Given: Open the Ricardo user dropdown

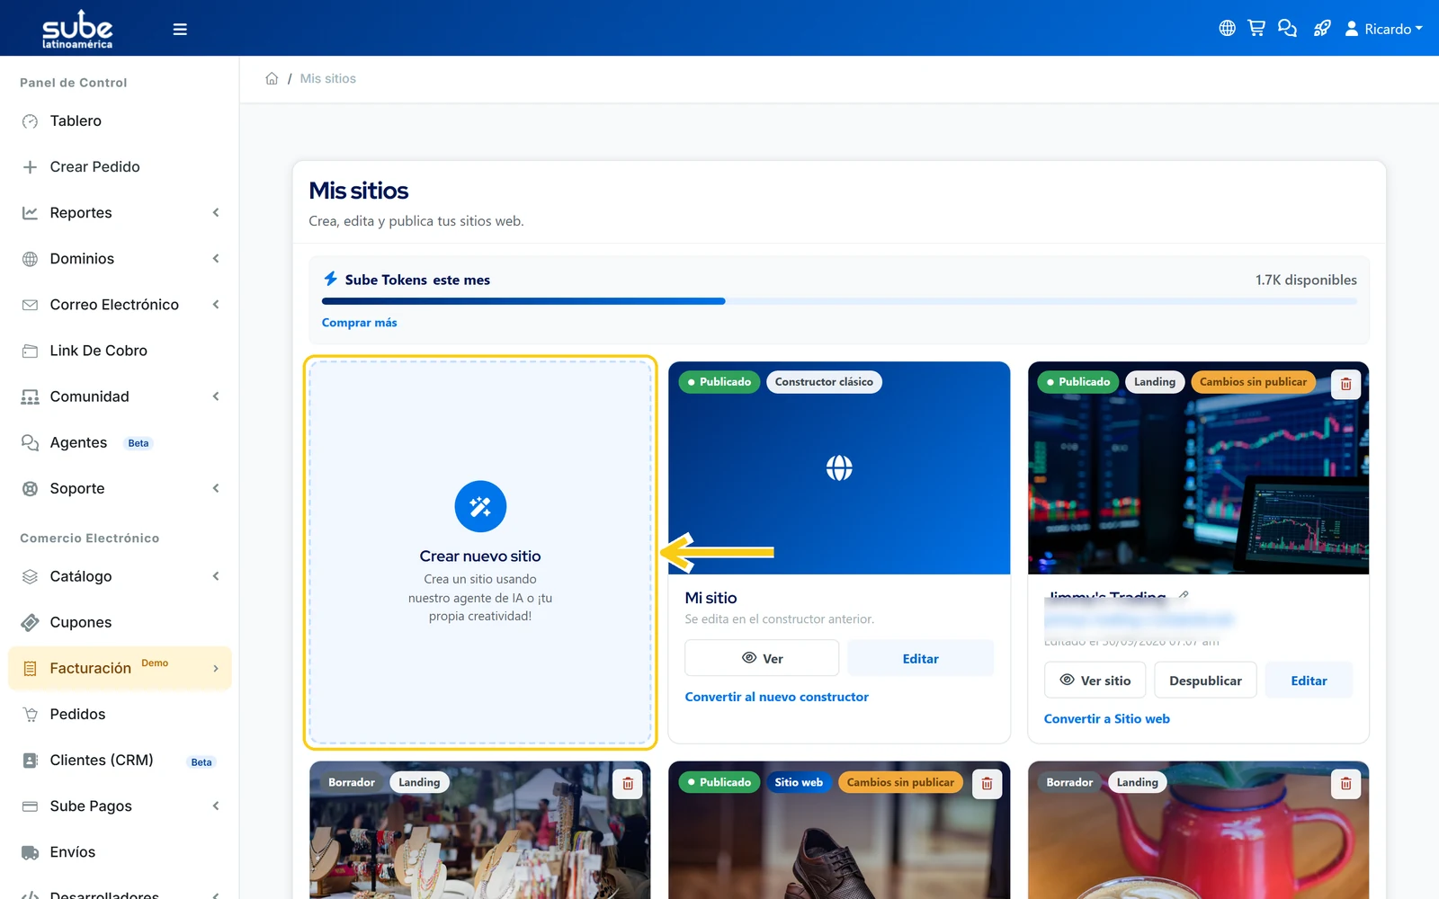Looking at the screenshot, I should (1383, 29).
